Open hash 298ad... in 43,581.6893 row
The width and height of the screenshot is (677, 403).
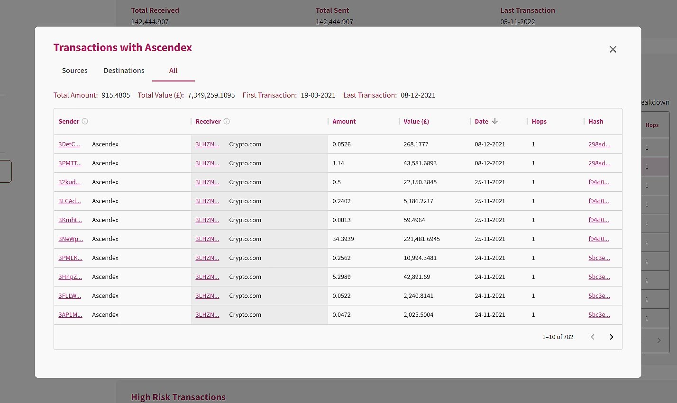point(599,163)
